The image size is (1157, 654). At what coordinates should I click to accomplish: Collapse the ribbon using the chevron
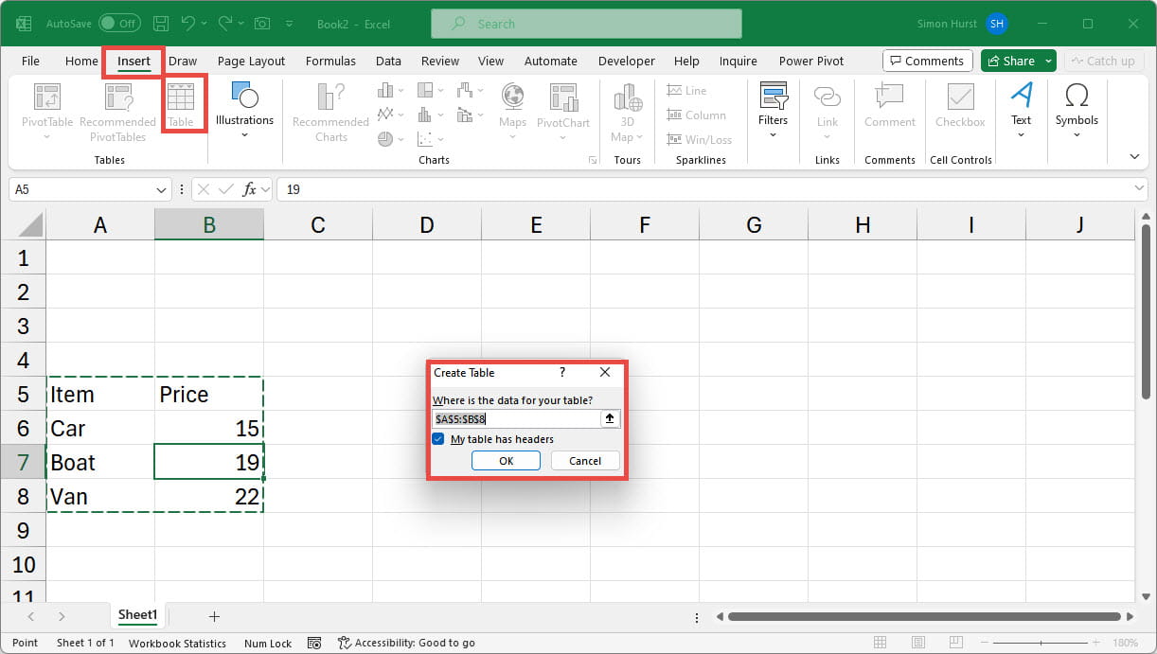[1134, 156]
